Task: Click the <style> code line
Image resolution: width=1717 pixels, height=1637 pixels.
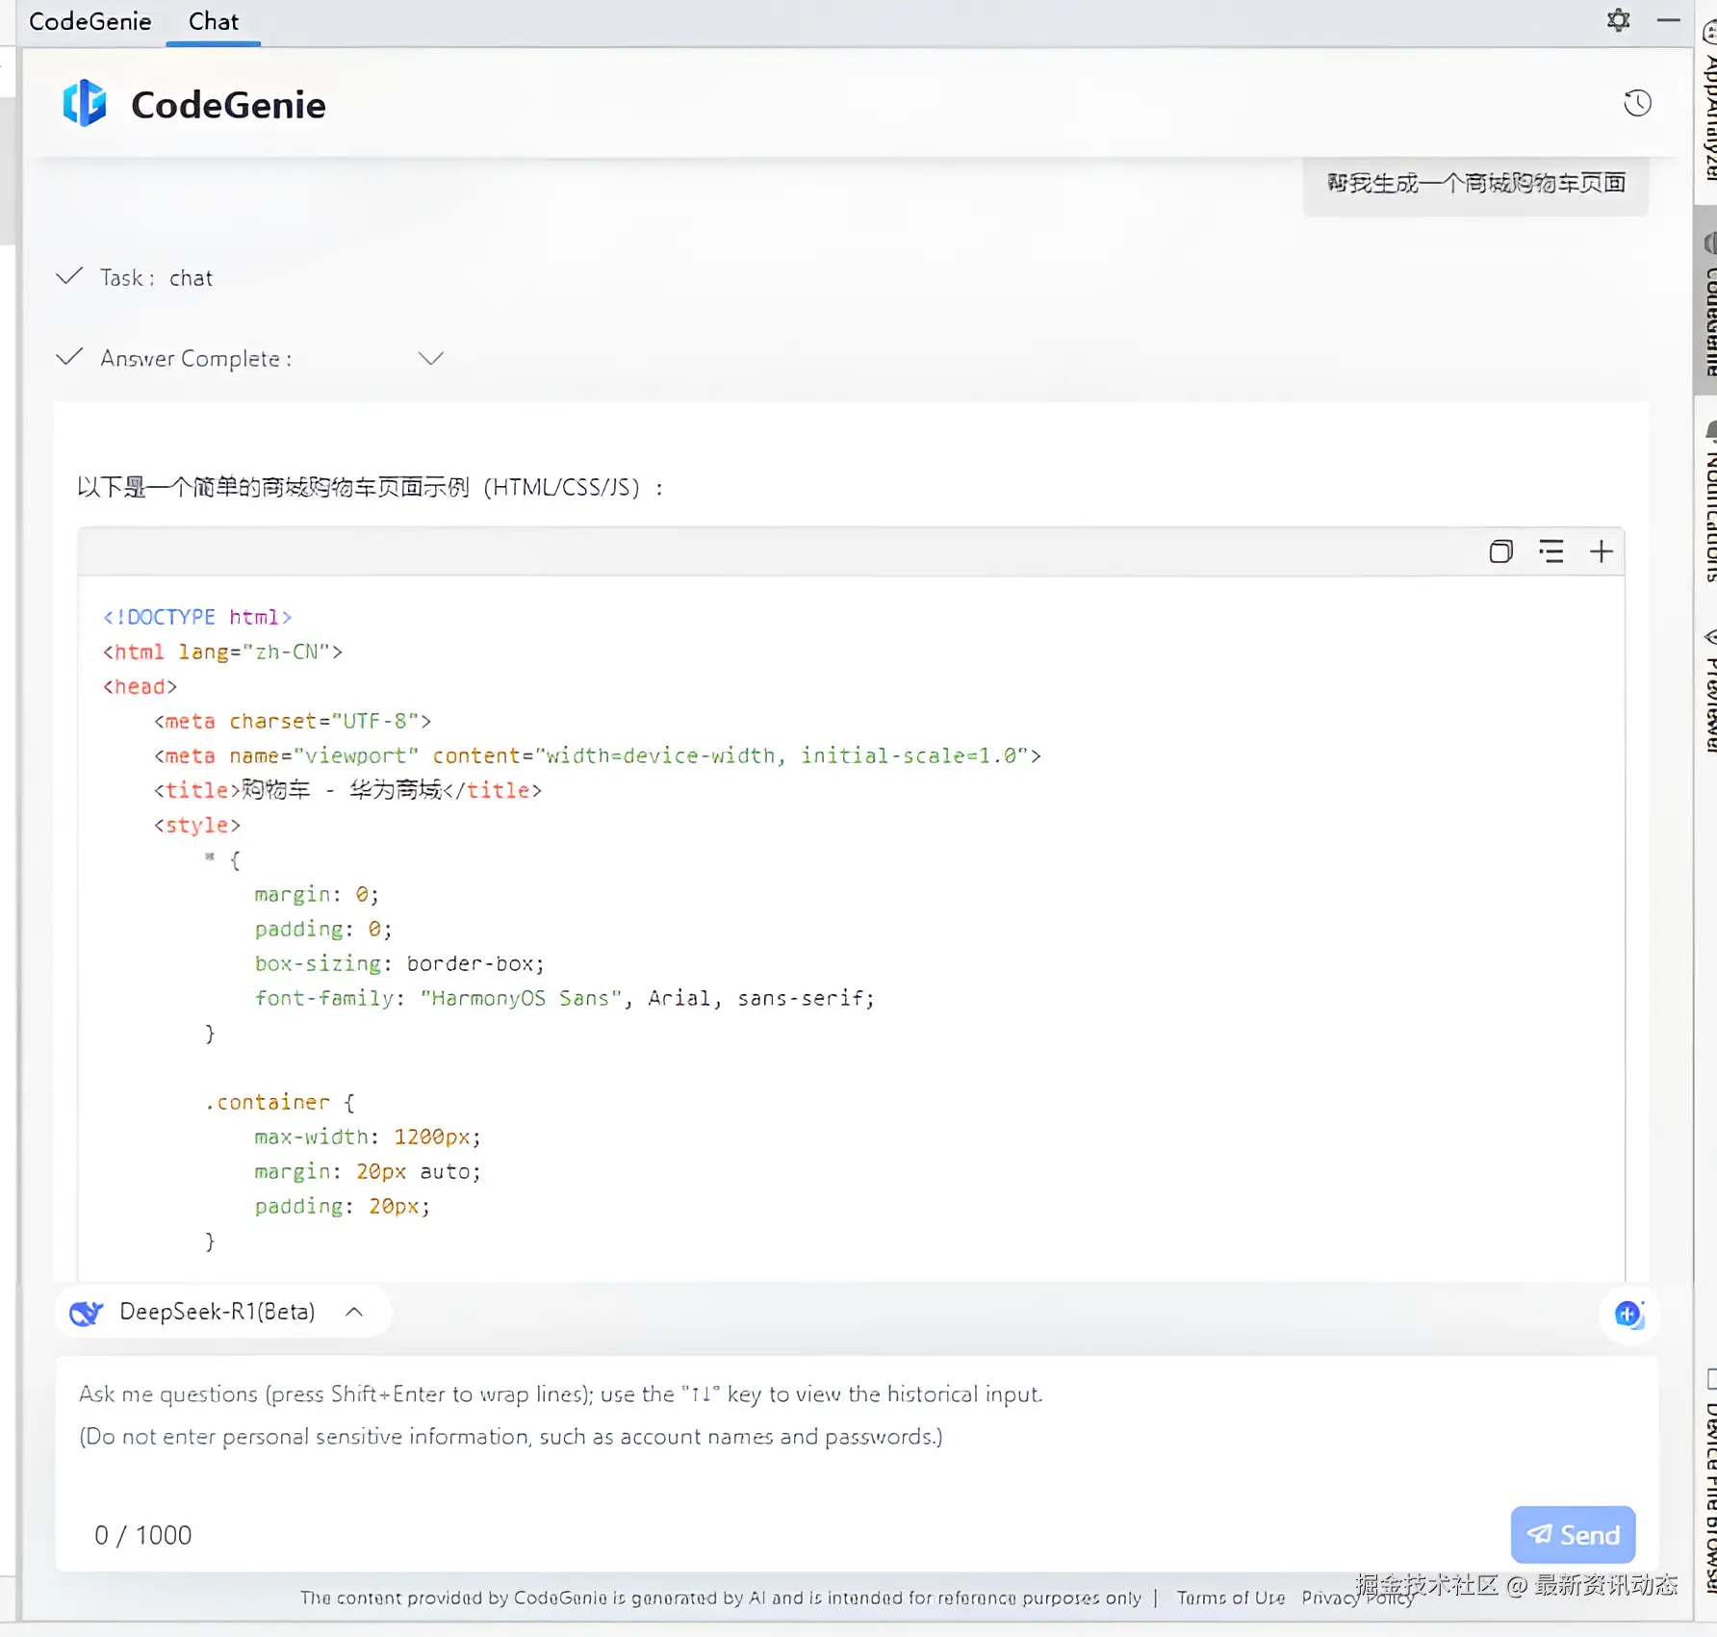Action: pyautogui.click(x=197, y=825)
